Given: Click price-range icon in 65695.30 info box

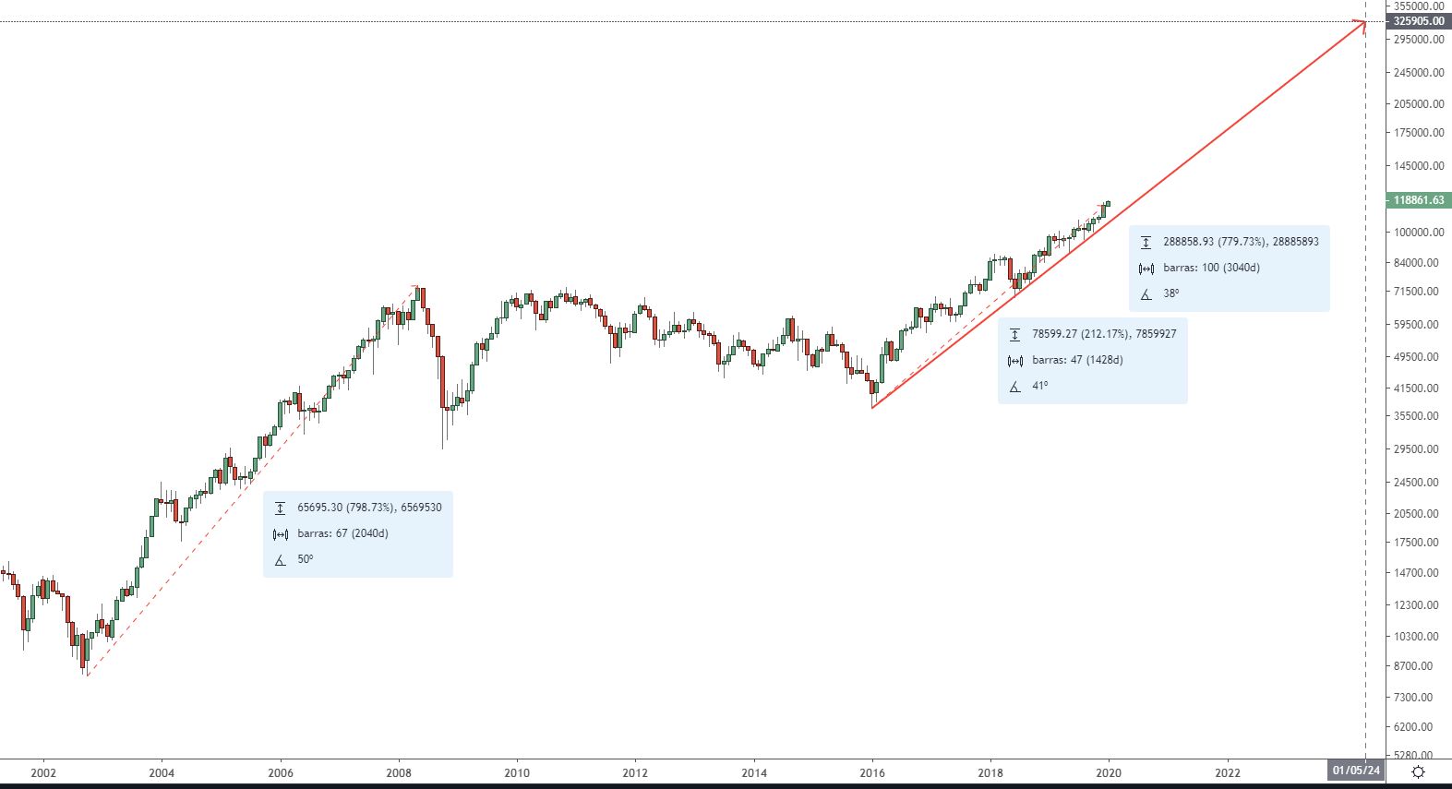Looking at the screenshot, I should point(280,508).
